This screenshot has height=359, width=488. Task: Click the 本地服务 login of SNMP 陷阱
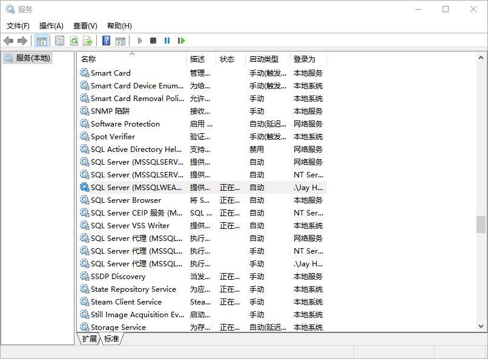[308, 111]
